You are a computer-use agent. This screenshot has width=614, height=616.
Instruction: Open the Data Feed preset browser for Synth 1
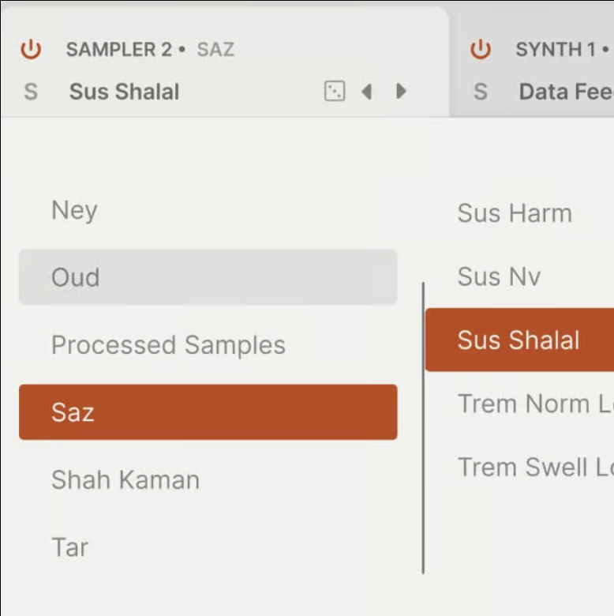click(x=565, y=92)
